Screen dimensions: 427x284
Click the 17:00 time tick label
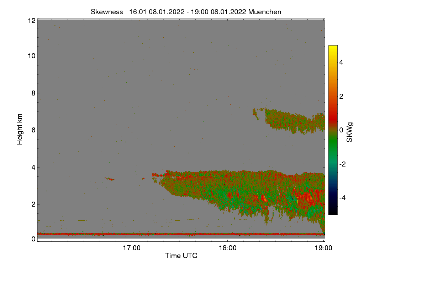pyautogui.click(x=132, y=248)
